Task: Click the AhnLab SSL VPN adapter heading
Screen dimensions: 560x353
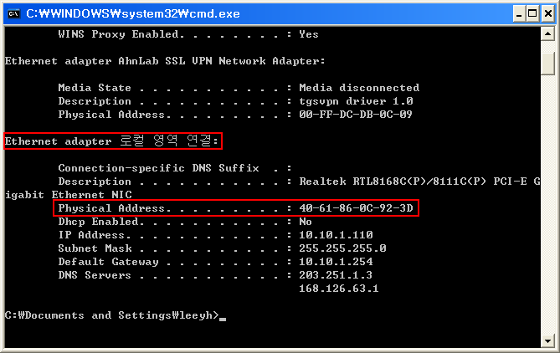Action: tap(165, 61)
